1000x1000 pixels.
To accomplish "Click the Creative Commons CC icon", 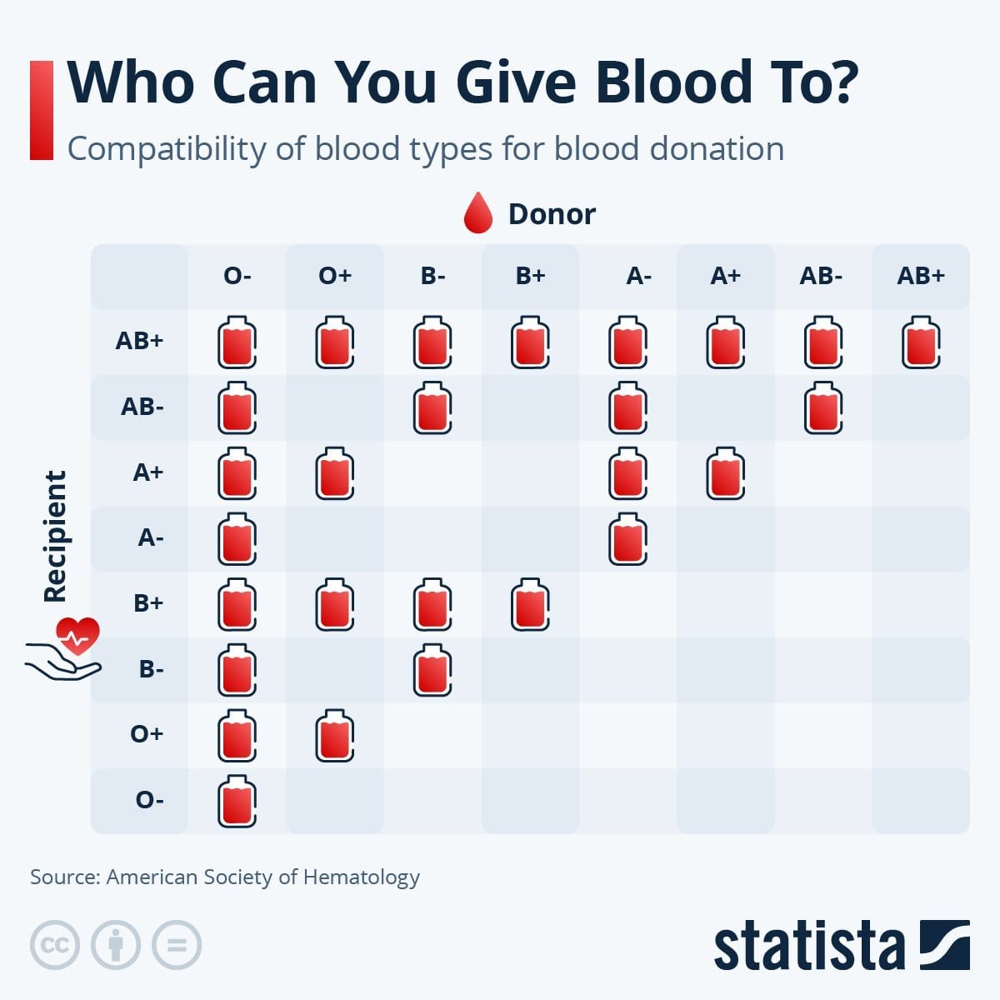I will pyautogui.click(x=55, y=945).
